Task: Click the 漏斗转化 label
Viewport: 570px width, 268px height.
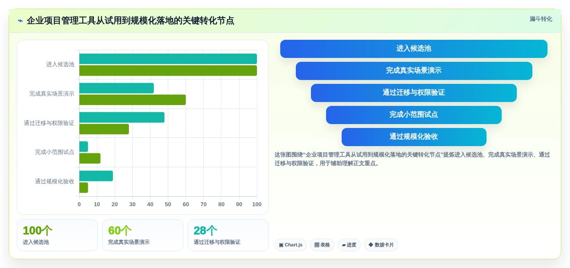Action: [x=541, y=19]
